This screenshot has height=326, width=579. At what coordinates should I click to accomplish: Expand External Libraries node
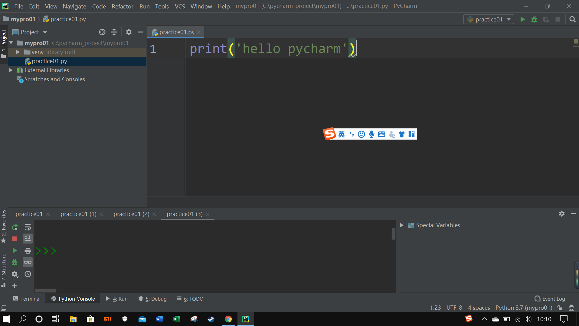[11, 70]
